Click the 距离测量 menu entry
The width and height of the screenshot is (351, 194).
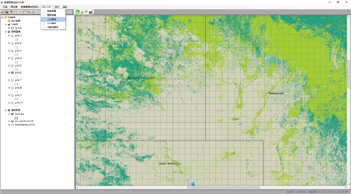(x=52, y=11)
